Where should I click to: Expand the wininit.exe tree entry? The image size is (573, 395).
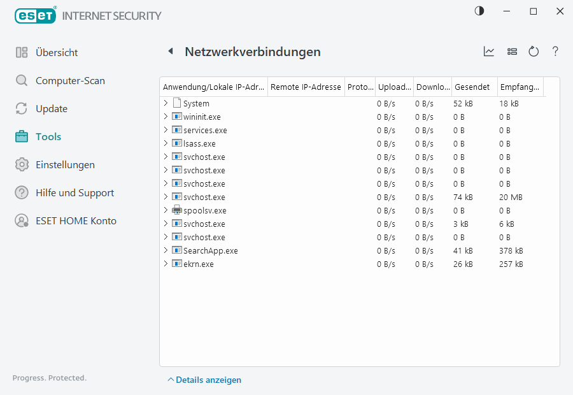(166, 117)
